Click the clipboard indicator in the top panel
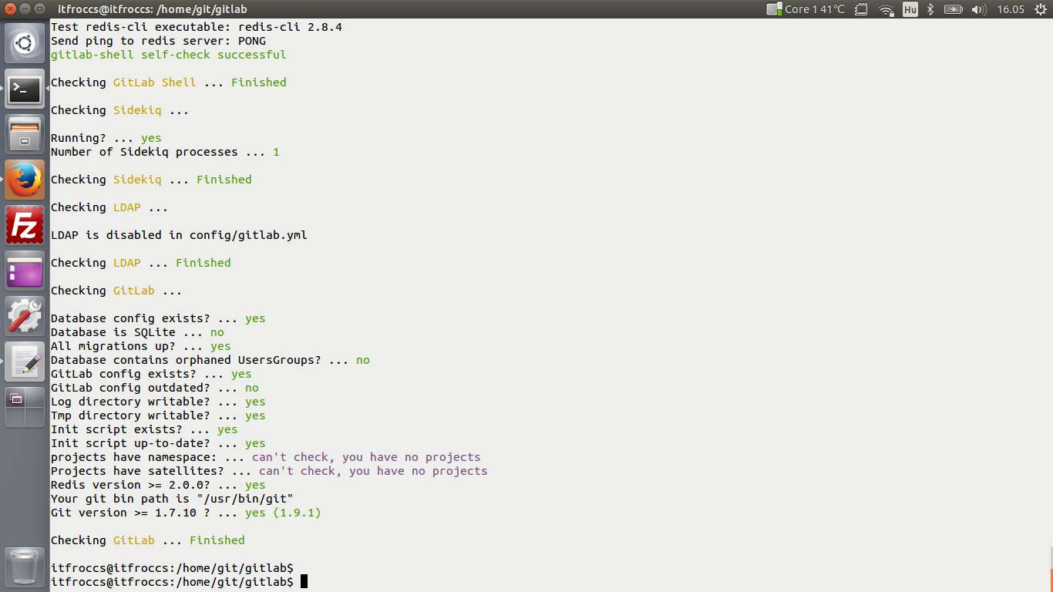Screen dimensions: 1053x592 [x=861, y=10]
